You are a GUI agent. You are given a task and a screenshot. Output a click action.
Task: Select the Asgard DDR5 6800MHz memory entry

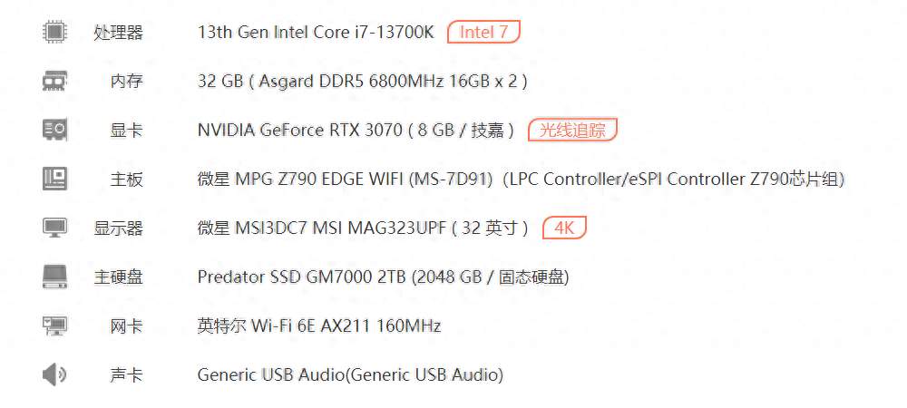[x=362, y=82]
